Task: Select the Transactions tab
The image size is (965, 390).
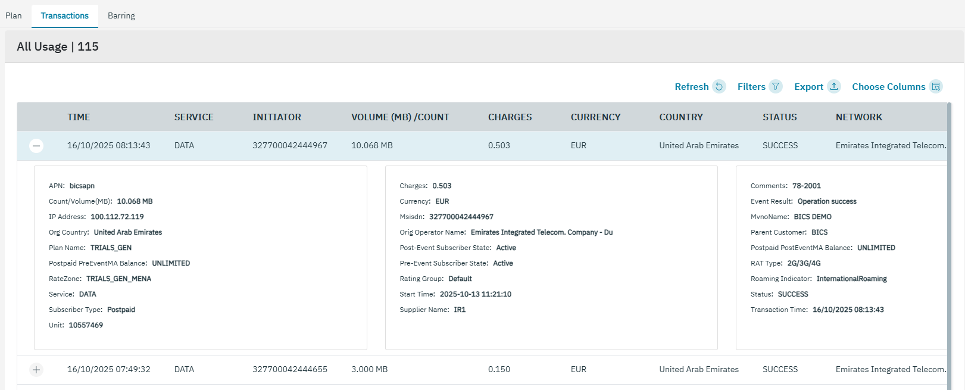Action: pyautogui.click(x=64, y=16)
